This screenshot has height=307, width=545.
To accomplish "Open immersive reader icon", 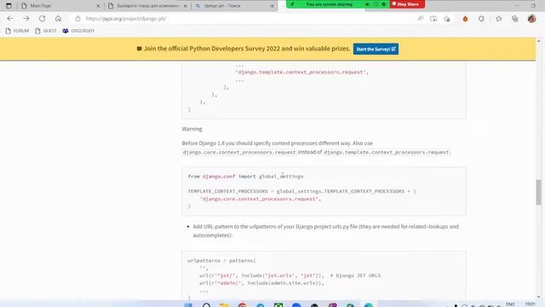I will click(433, 19).
